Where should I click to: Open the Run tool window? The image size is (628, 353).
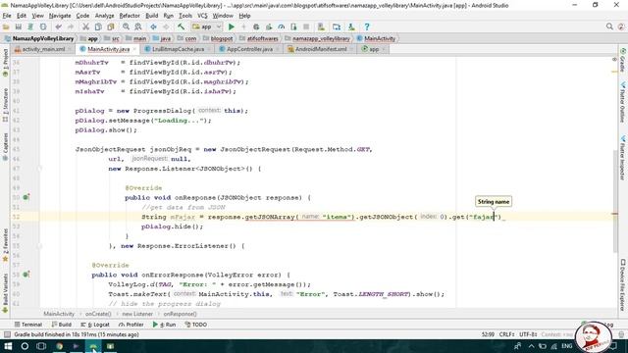point(164,325)
